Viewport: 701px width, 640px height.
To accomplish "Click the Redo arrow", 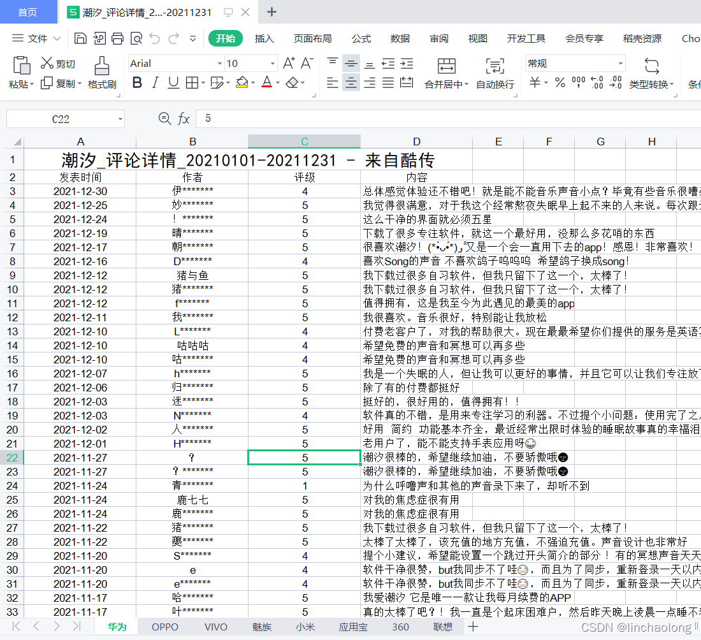I will pos(173,38).
